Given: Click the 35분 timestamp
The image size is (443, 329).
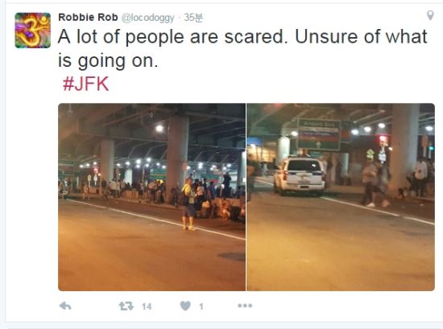Looking at the screenshot, I should coord(193,18).
